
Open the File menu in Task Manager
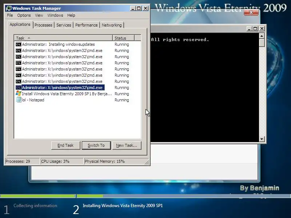[10, 15]
